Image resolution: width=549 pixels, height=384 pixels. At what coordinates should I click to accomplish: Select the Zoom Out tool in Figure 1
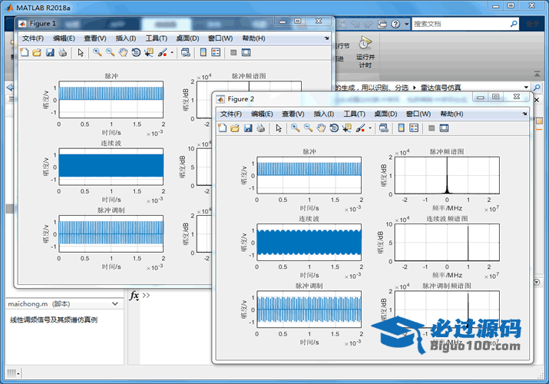111,52
